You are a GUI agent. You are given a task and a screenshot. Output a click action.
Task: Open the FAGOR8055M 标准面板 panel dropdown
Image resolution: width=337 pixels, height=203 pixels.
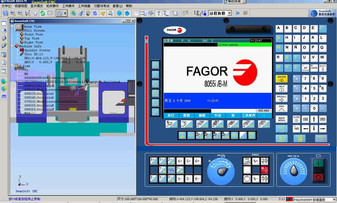point(334,200)
